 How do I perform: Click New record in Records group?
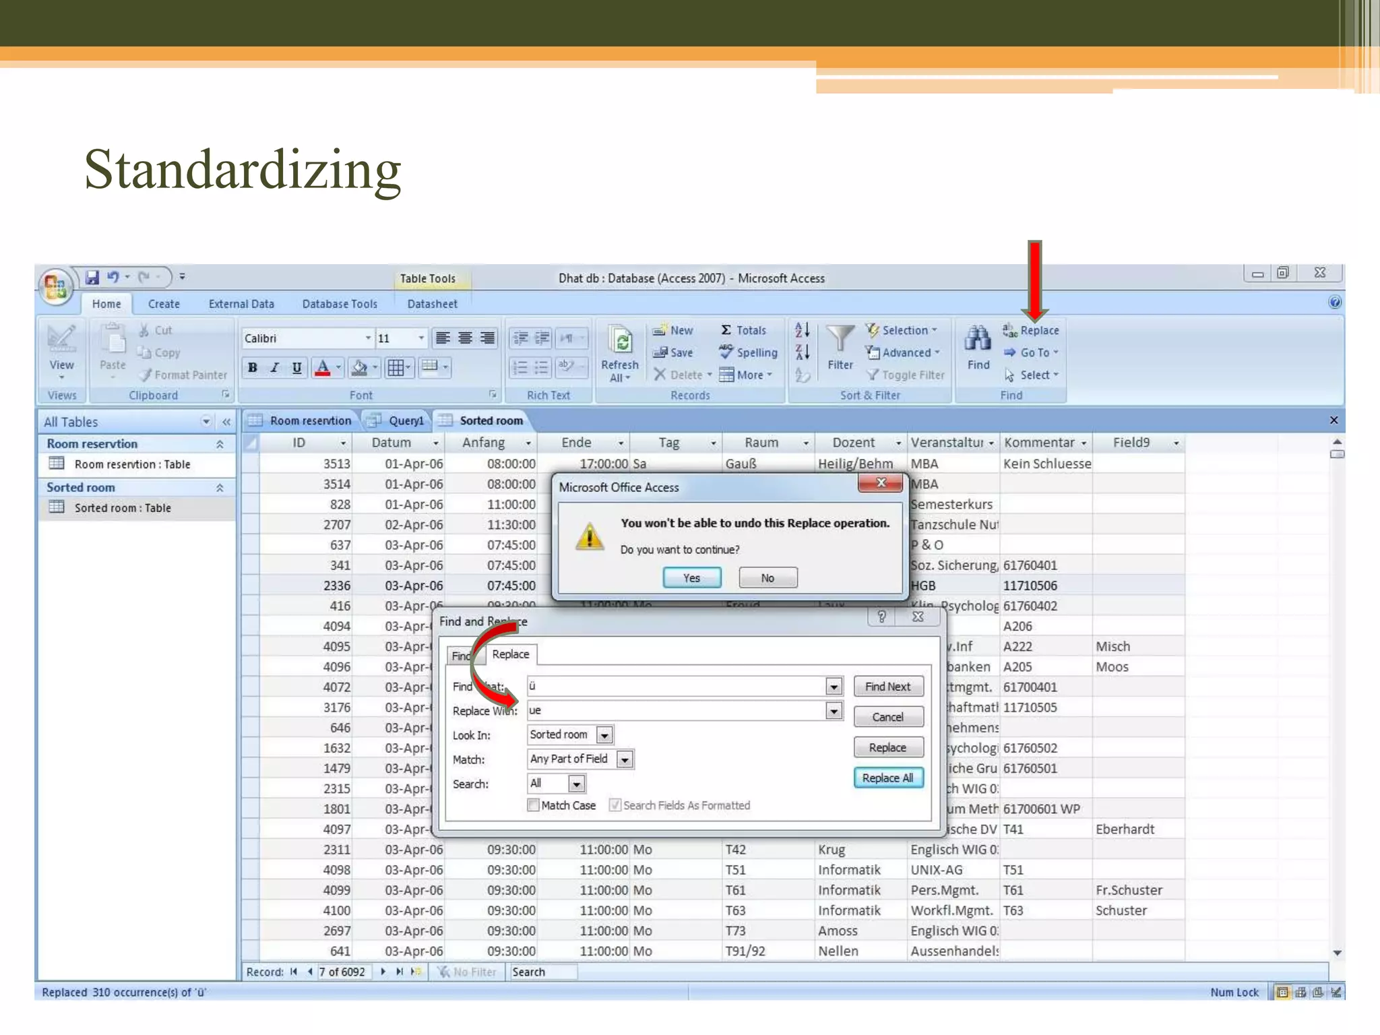coord(672,330)
